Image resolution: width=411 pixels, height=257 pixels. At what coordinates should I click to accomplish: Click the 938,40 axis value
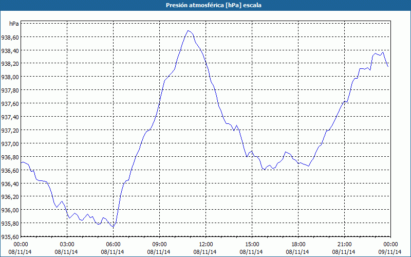tap(10, 51)
